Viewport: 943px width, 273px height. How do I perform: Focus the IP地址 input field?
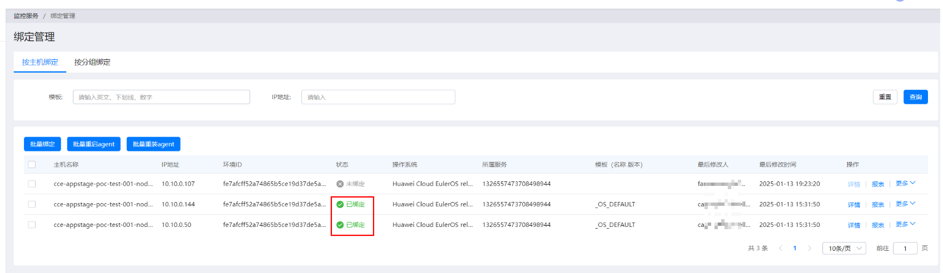pyautogui.click(x=378, y=97)
